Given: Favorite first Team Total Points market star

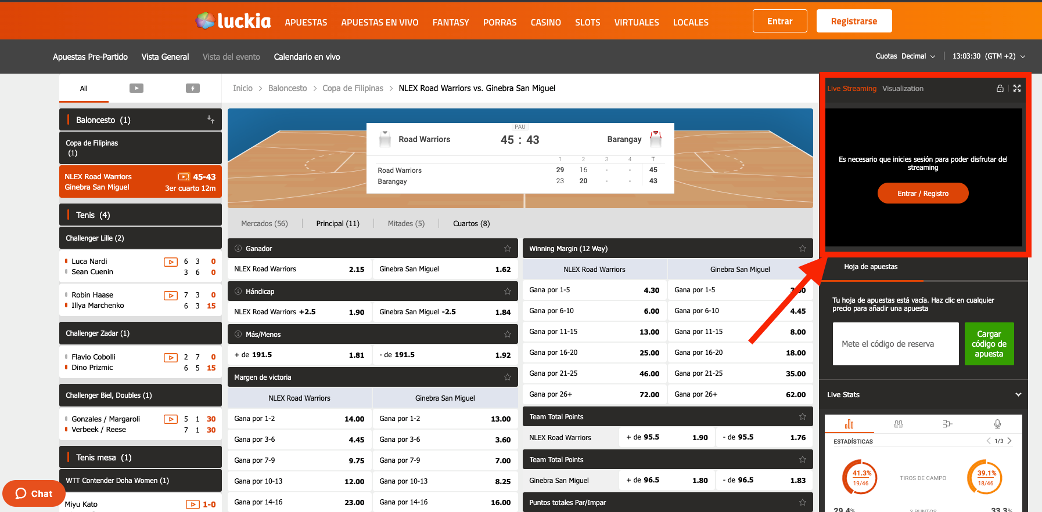Looking at the screenshot, I should point(803,416).
